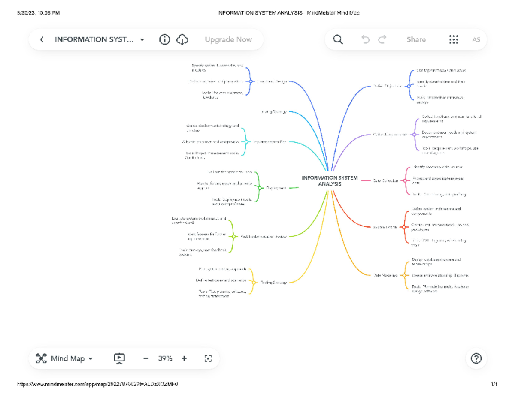Collapse the Post-Implementation Review branch circle

pos(233,236)
